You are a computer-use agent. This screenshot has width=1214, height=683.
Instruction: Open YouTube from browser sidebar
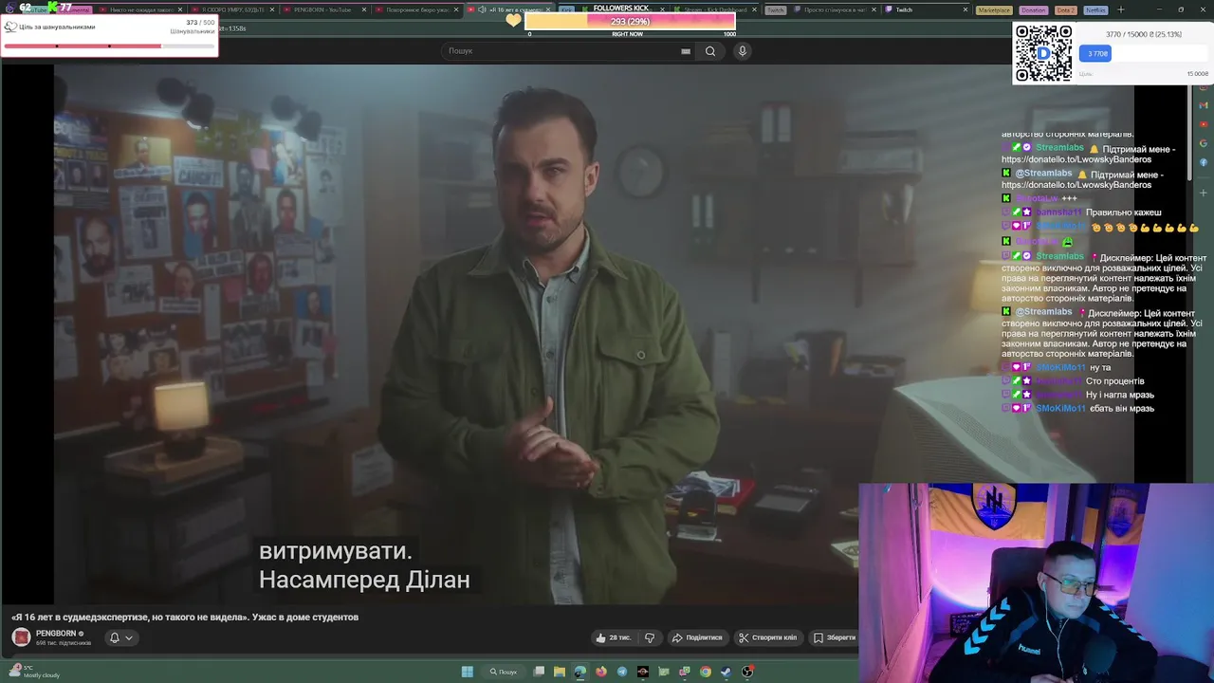point(1204,123)
